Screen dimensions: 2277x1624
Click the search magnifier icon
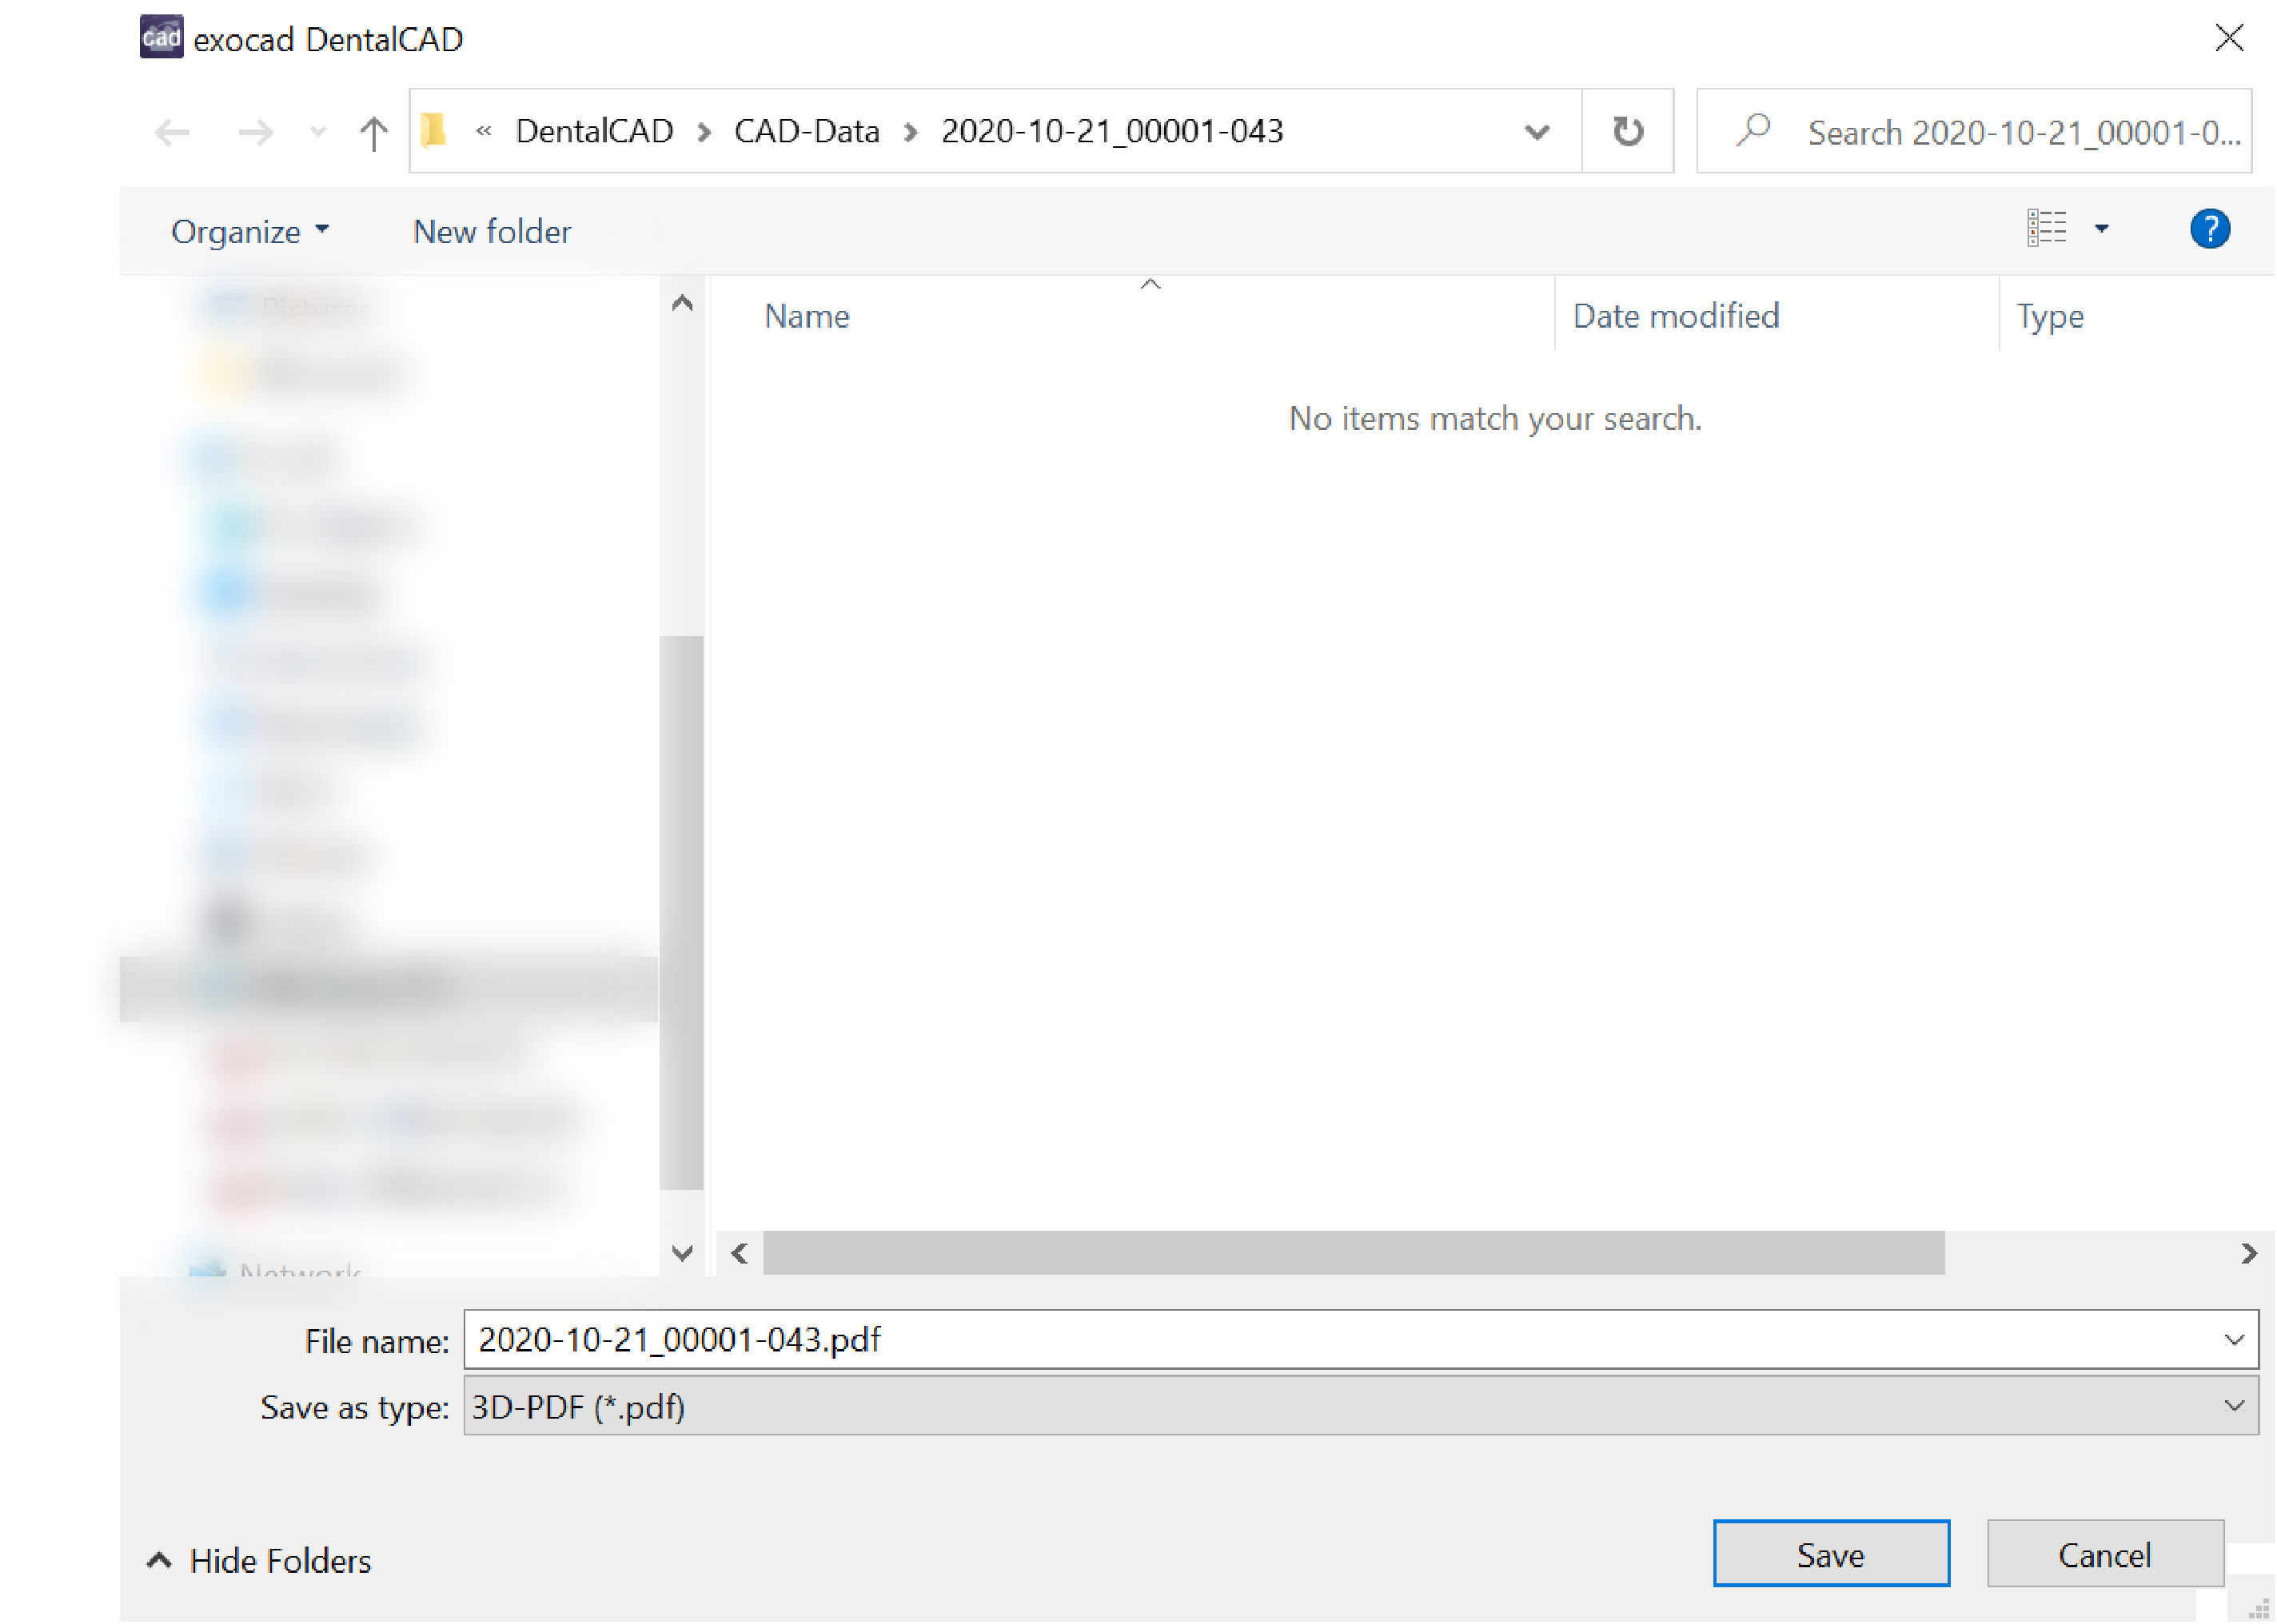[1754, 130]
